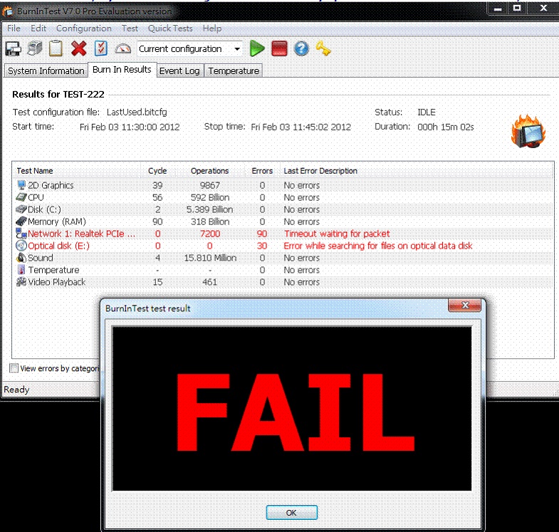
Task: Start tests with the green play icon
Action: pyautogui.click(x=256, y=48)
